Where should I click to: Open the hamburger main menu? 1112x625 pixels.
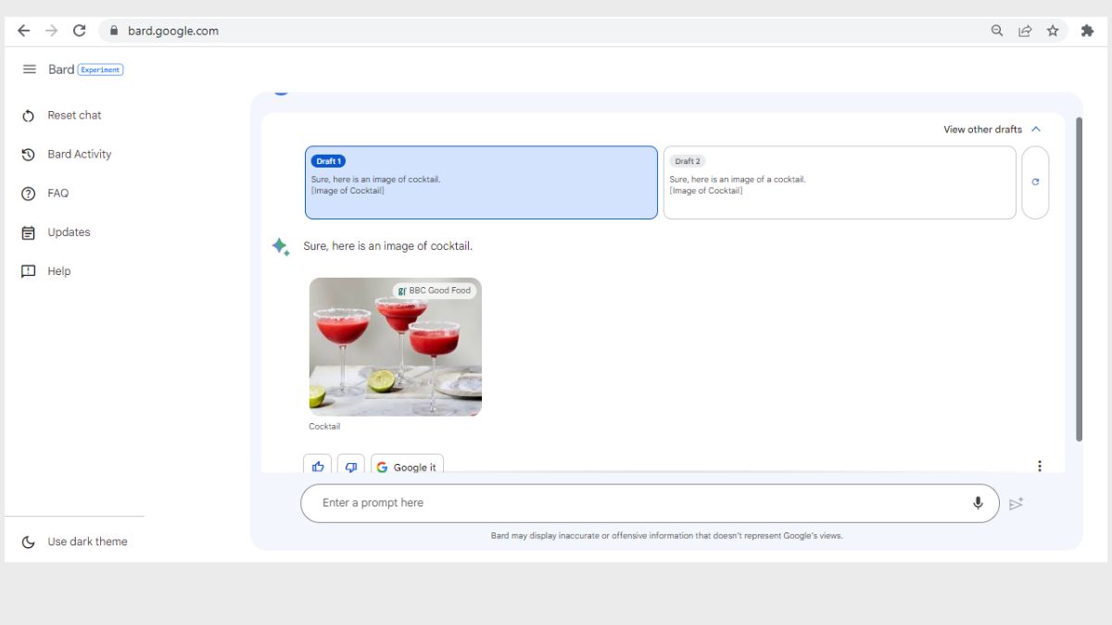coord(30,69)
